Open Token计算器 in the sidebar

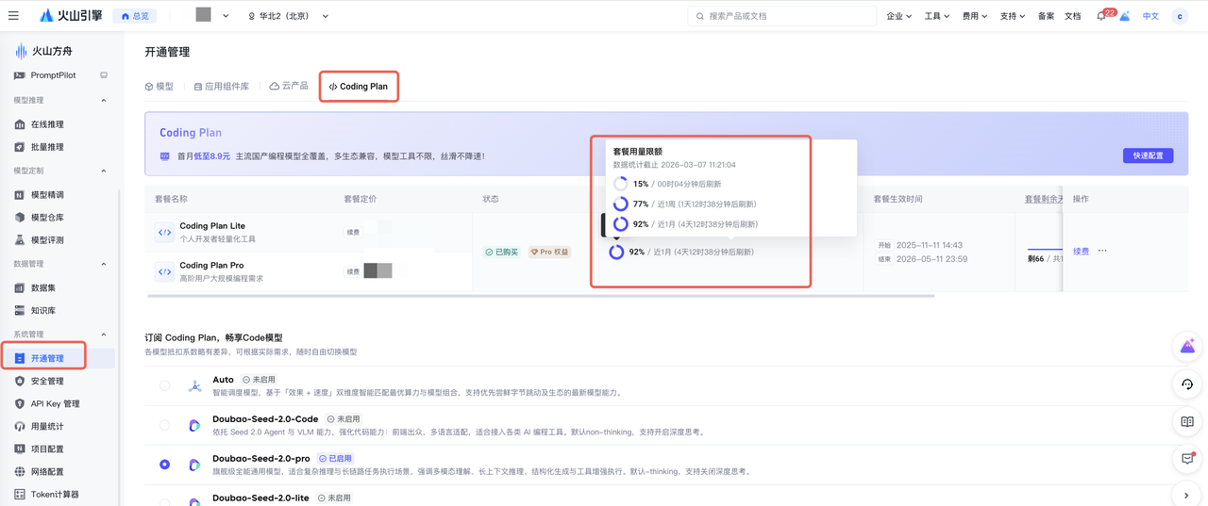(x=54, y=494)
